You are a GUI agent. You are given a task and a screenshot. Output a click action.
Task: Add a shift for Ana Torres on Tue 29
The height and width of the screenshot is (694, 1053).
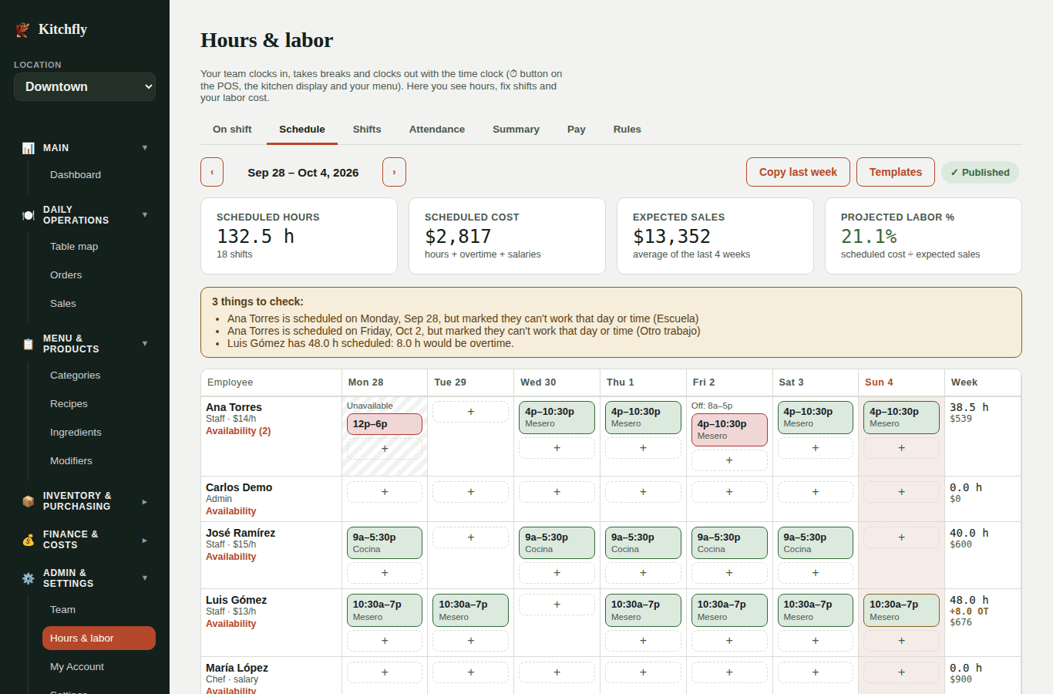coord(470,412)
